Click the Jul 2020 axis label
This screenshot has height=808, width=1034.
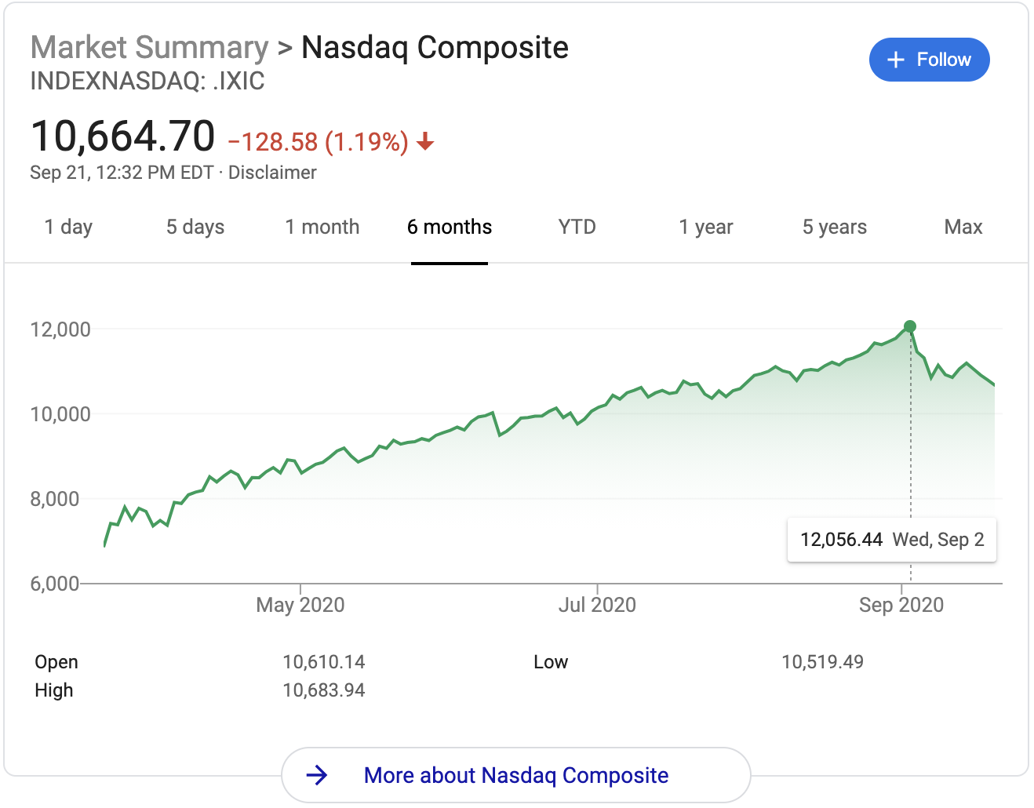(x=597, y=605)
